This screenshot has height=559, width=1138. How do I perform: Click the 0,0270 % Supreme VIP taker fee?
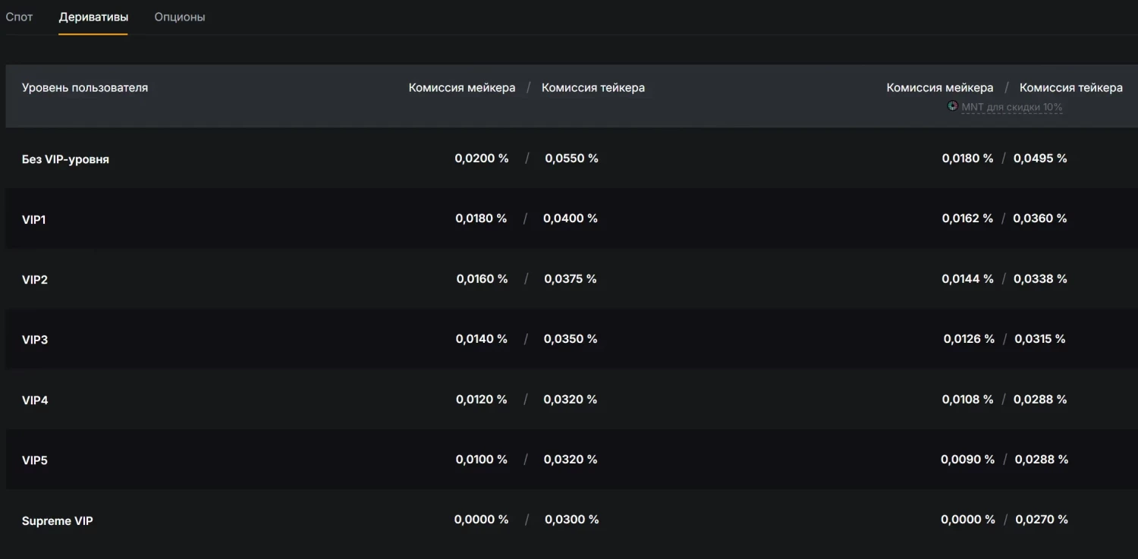click(x=1041, y=520)
